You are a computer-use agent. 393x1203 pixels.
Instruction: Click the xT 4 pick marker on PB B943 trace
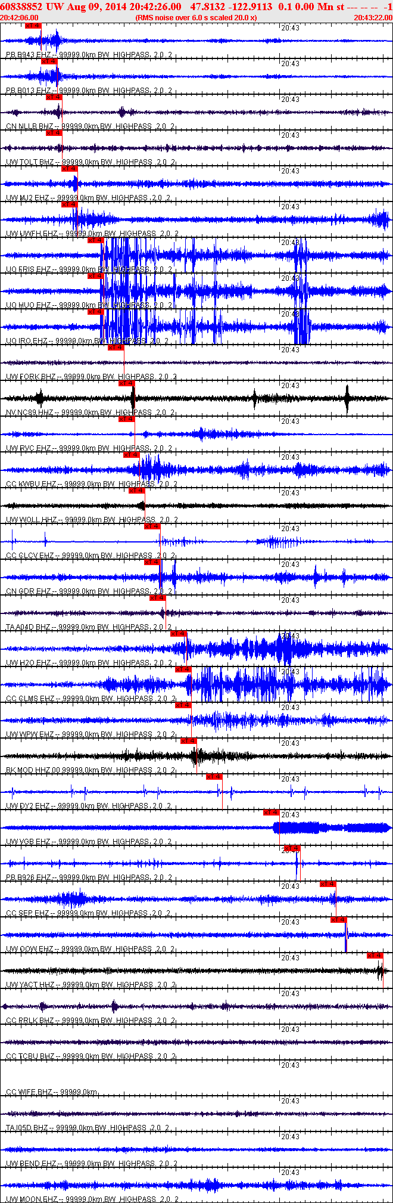coord(33,26)
